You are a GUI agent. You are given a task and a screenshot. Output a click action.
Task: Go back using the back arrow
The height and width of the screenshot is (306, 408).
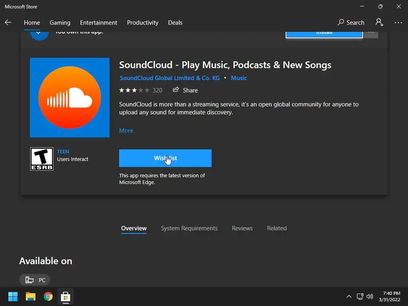click(x=8, y=23)
